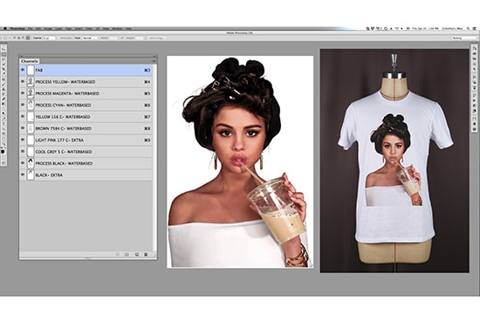Image resolution: width=480 pixels, height=323 pixels.
Task: Click Load Channel as Selection icon
Action: point(118,254)
